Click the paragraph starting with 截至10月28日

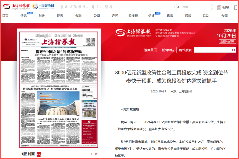pos(171,125)
